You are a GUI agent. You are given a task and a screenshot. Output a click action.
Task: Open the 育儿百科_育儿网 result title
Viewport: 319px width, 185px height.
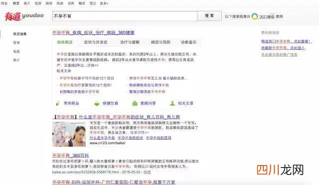[116, 117]
